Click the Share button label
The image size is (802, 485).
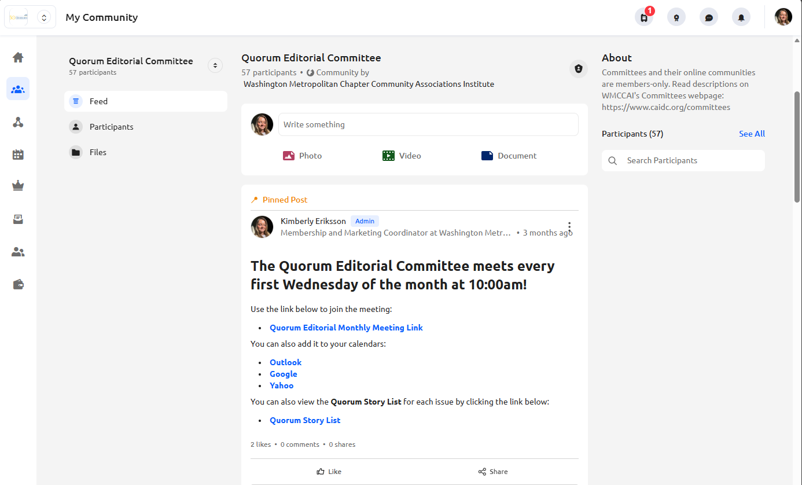pos(499,472)
